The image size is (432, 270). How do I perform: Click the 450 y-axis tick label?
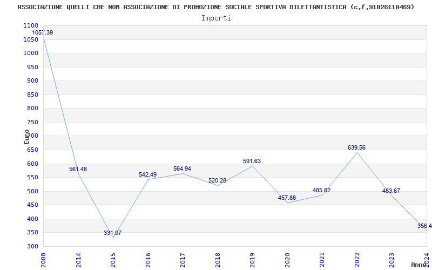[x=32, y=205]
